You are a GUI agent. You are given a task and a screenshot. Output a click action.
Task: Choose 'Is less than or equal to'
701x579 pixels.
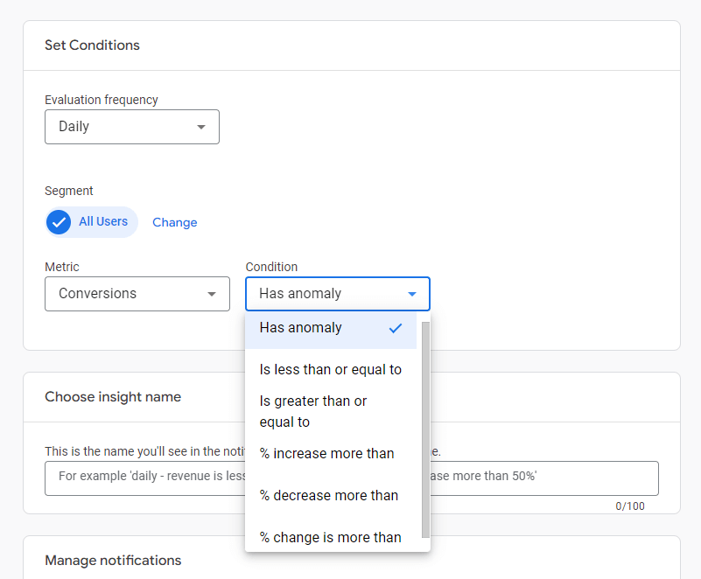point(330,369)
